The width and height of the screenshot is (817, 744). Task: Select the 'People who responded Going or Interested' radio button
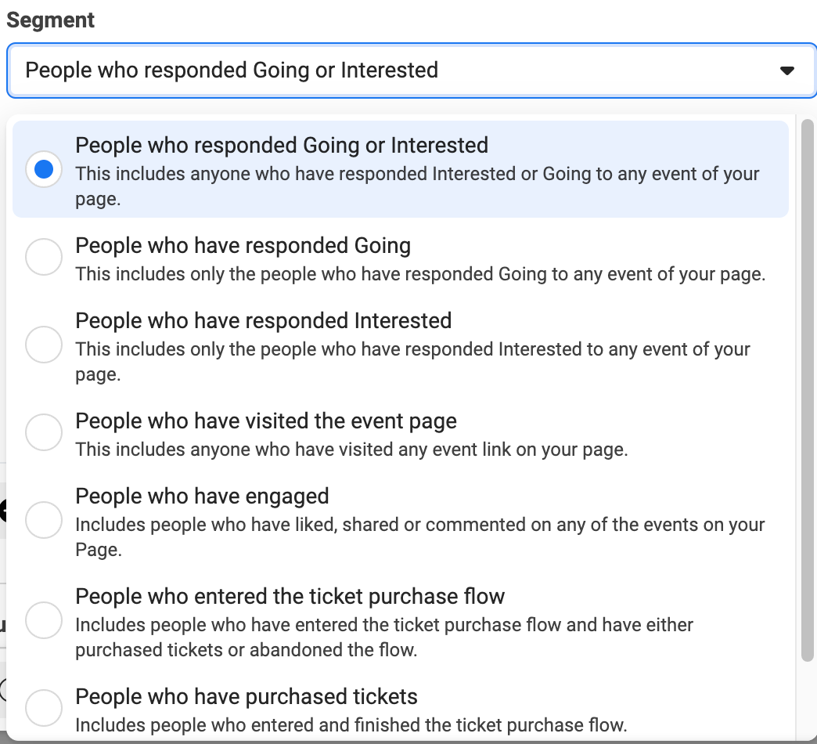click(44, 168)
